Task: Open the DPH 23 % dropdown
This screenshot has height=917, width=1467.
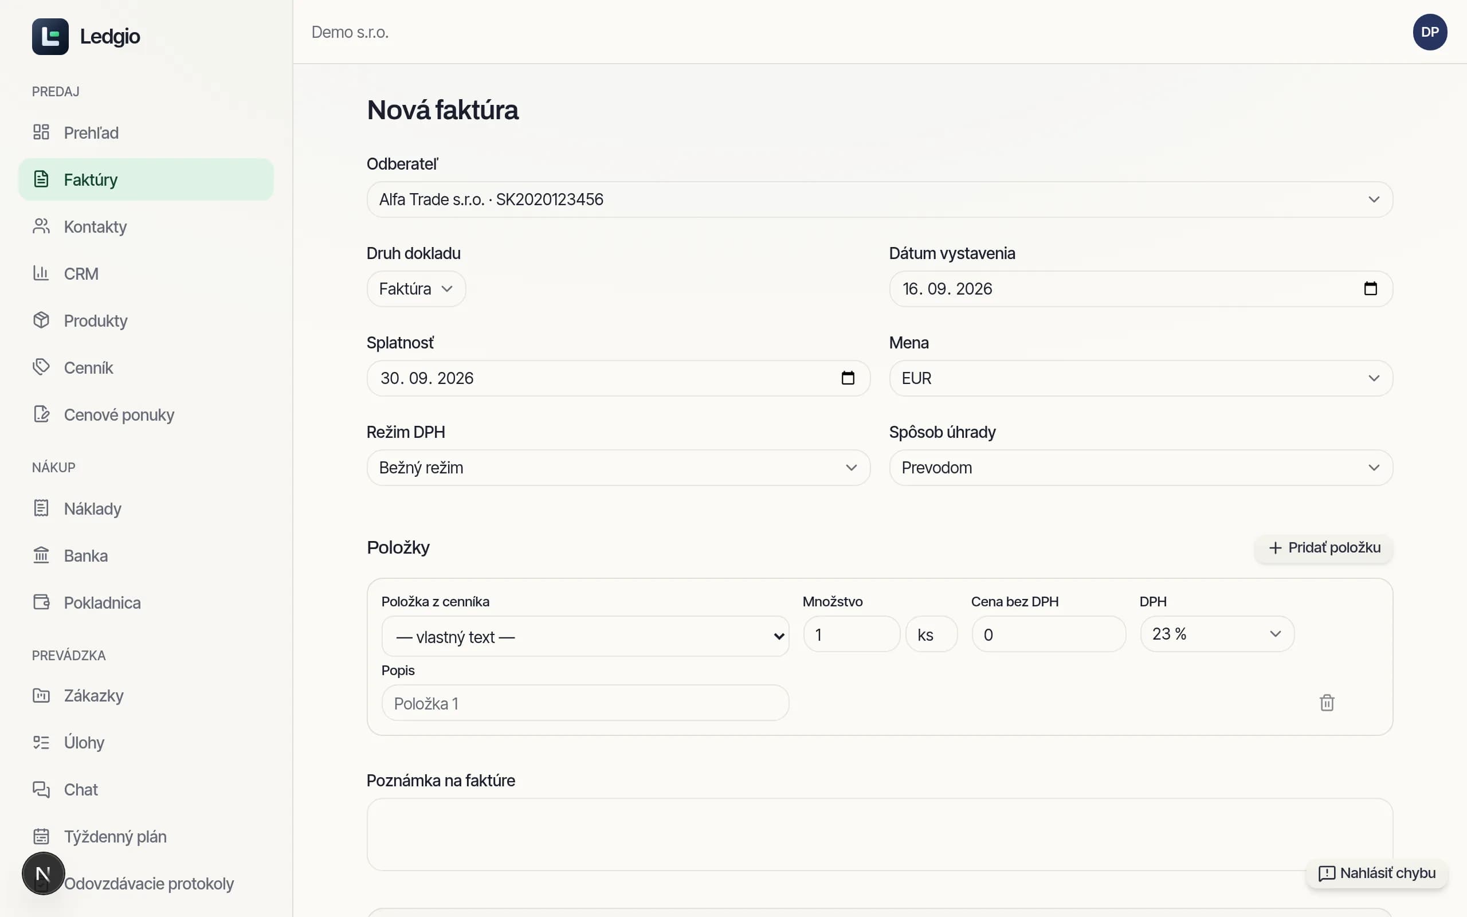Action: pyautogui.click(x=1217, y=634)
